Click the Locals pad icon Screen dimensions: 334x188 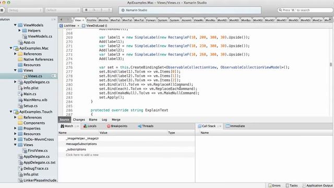coord(85,126)
